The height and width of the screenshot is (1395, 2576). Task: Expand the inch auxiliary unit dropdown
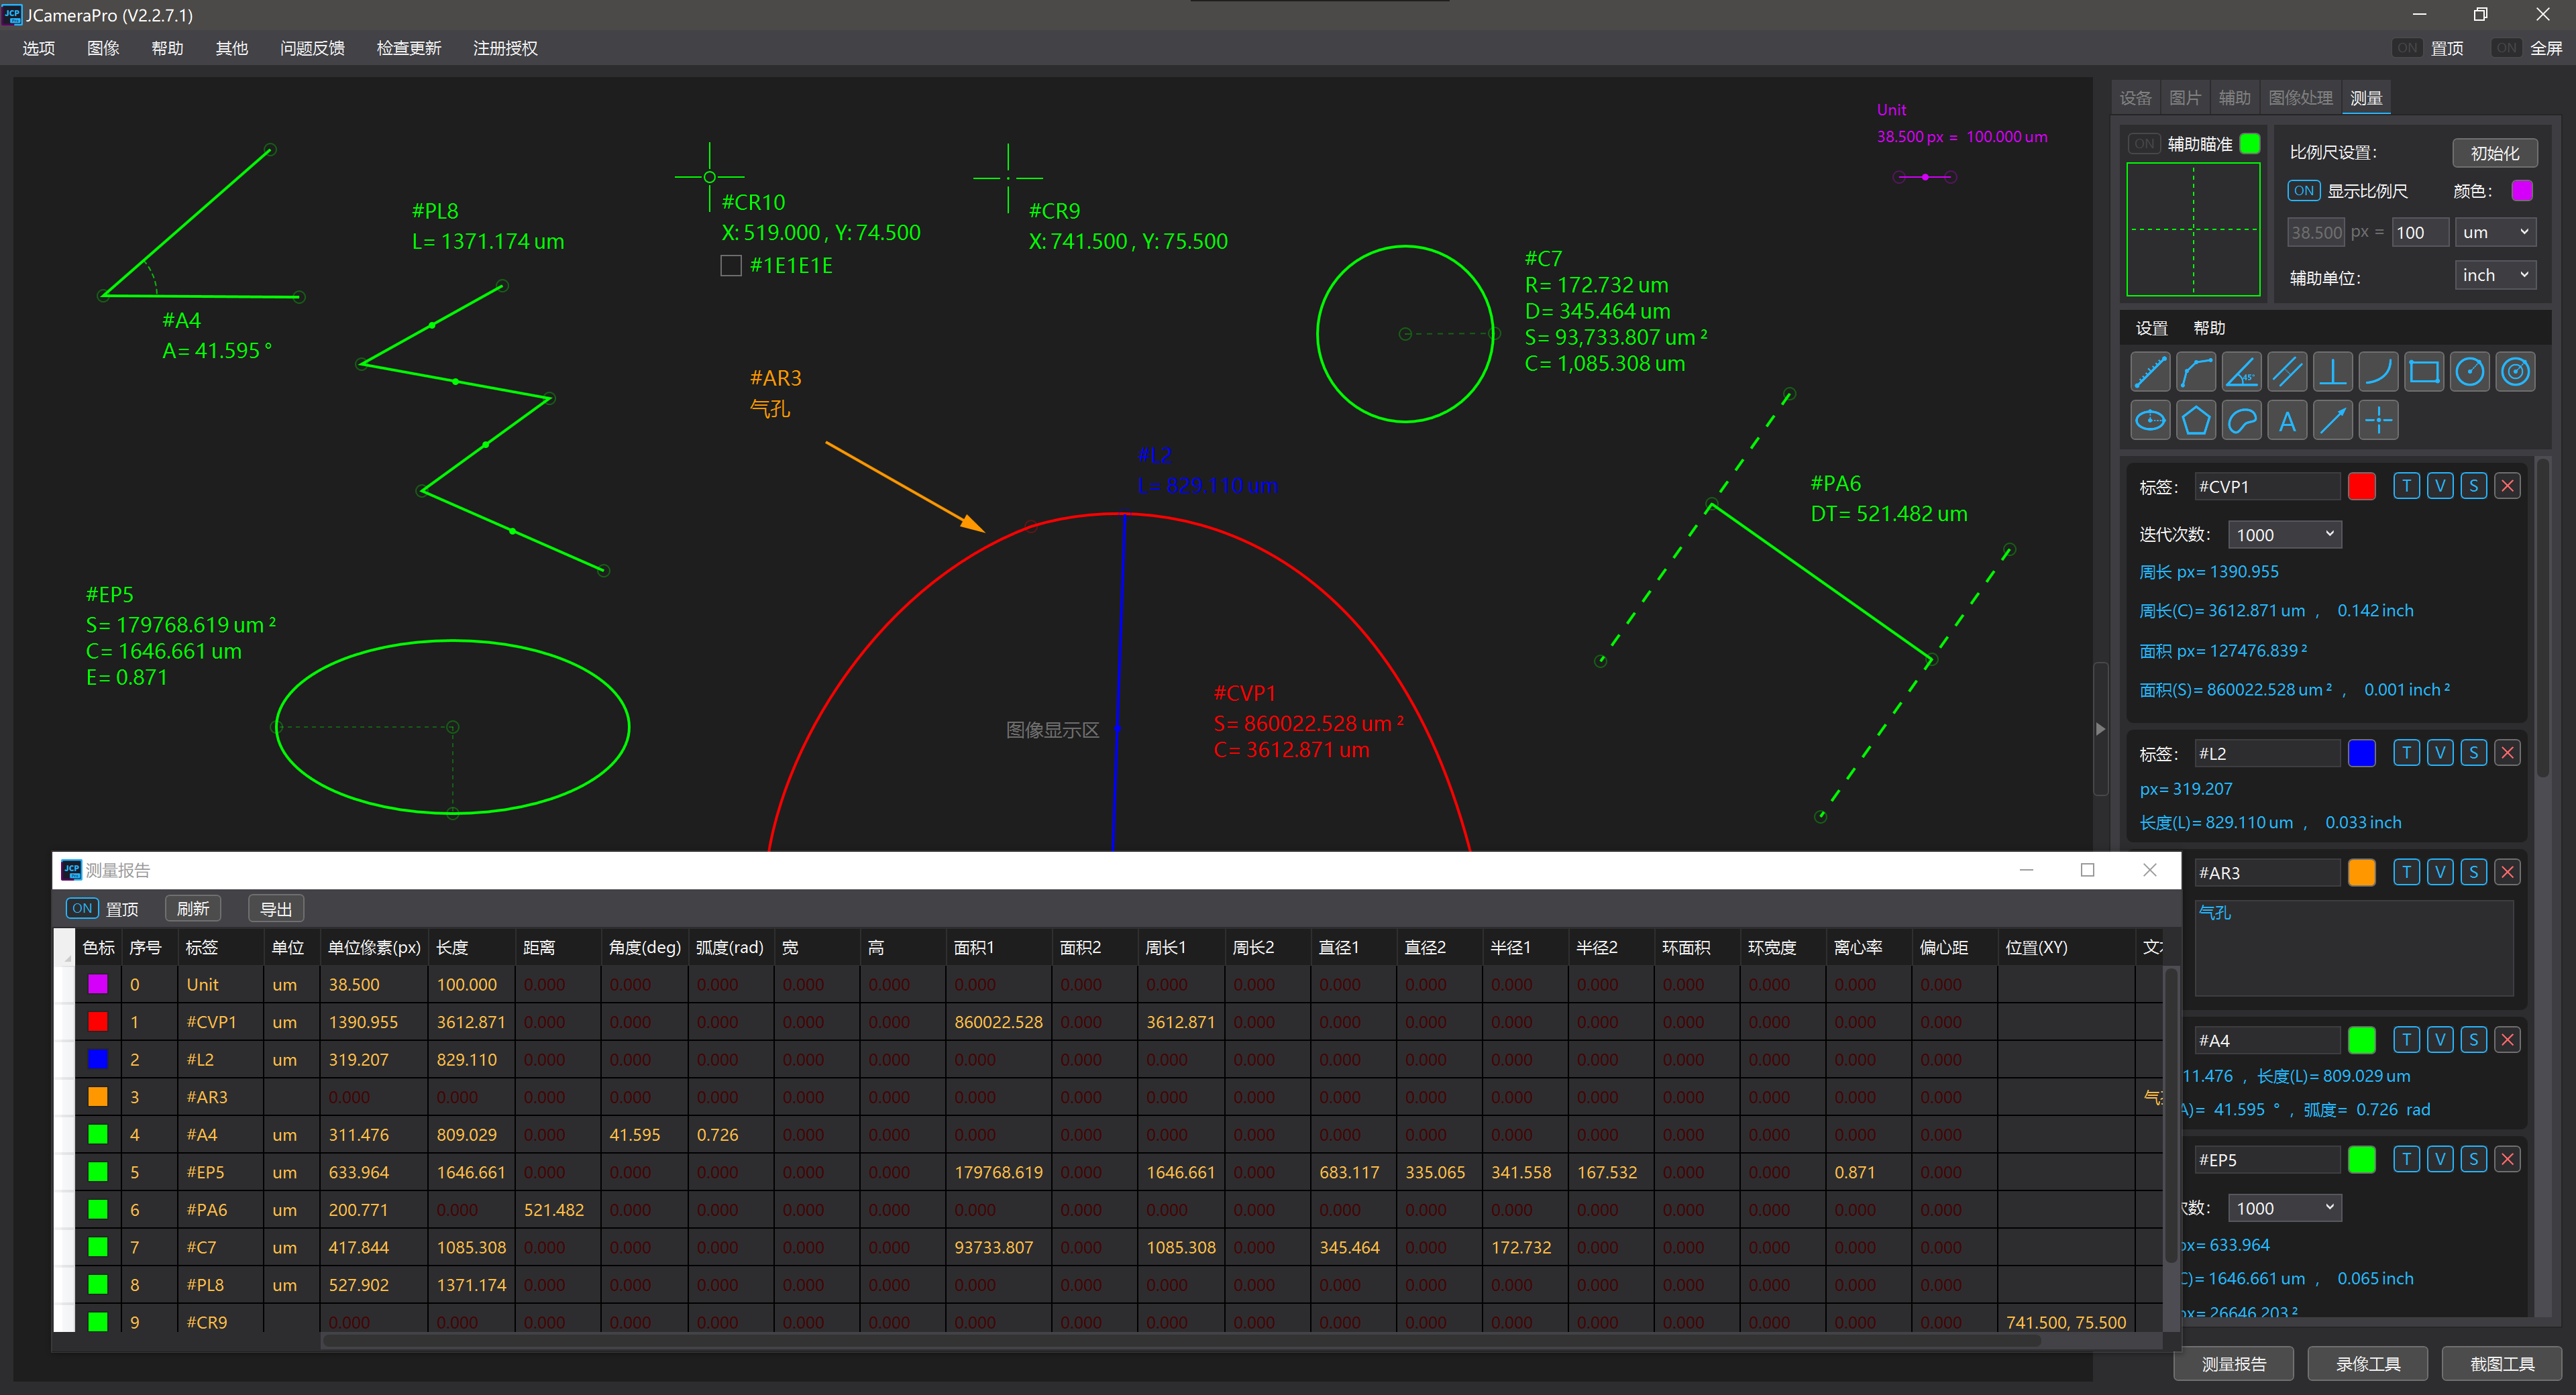coord(2495,275)
